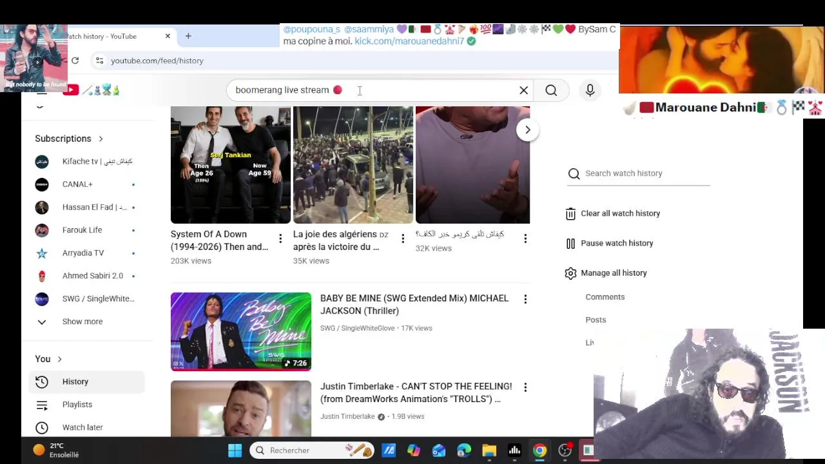
Task: Click the pause icon beside Pause watch history
Action: (x=570, y=244)
